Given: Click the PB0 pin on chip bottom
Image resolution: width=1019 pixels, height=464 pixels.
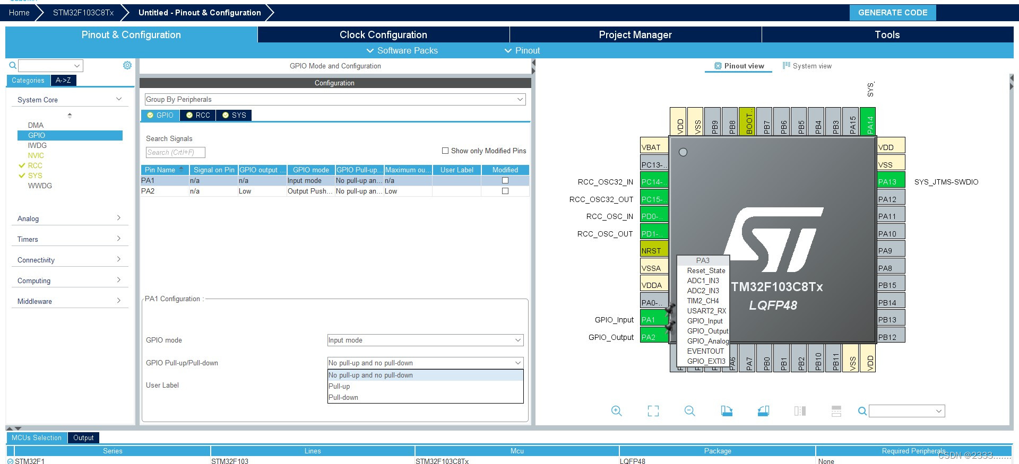Looking at the screenshot, I should 765,358.
